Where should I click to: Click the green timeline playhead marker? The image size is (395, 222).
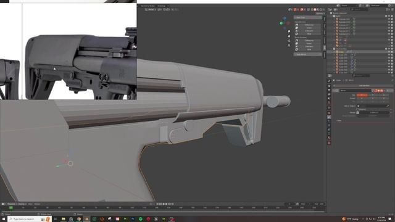11,208
